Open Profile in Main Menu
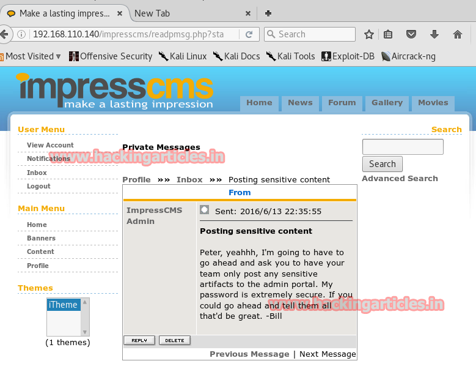476x369 pixels. (x=38, y=266)
